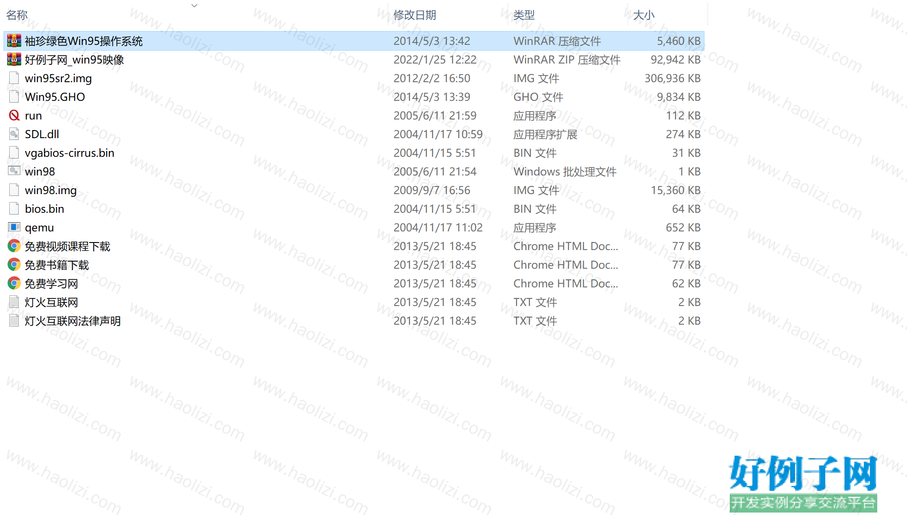Click size 31 KB
This screenshot has height=517, width=907.
tap(686, 153)
